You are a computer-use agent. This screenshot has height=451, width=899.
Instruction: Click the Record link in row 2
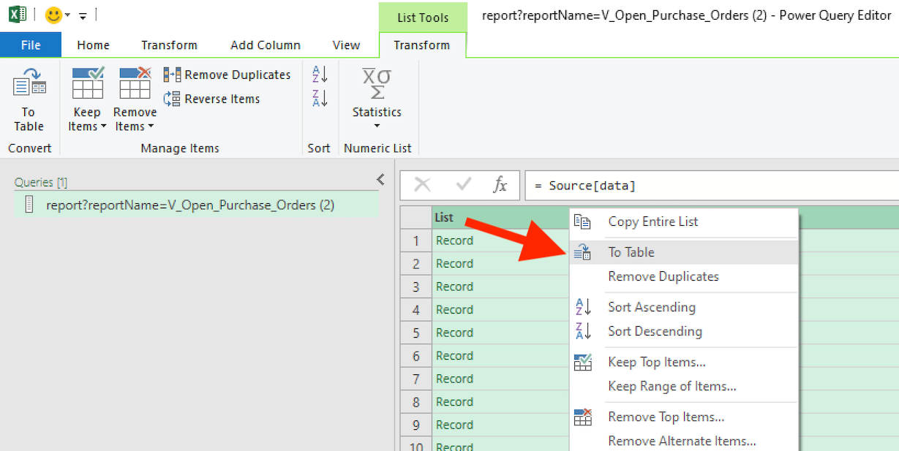coord(454,263)
